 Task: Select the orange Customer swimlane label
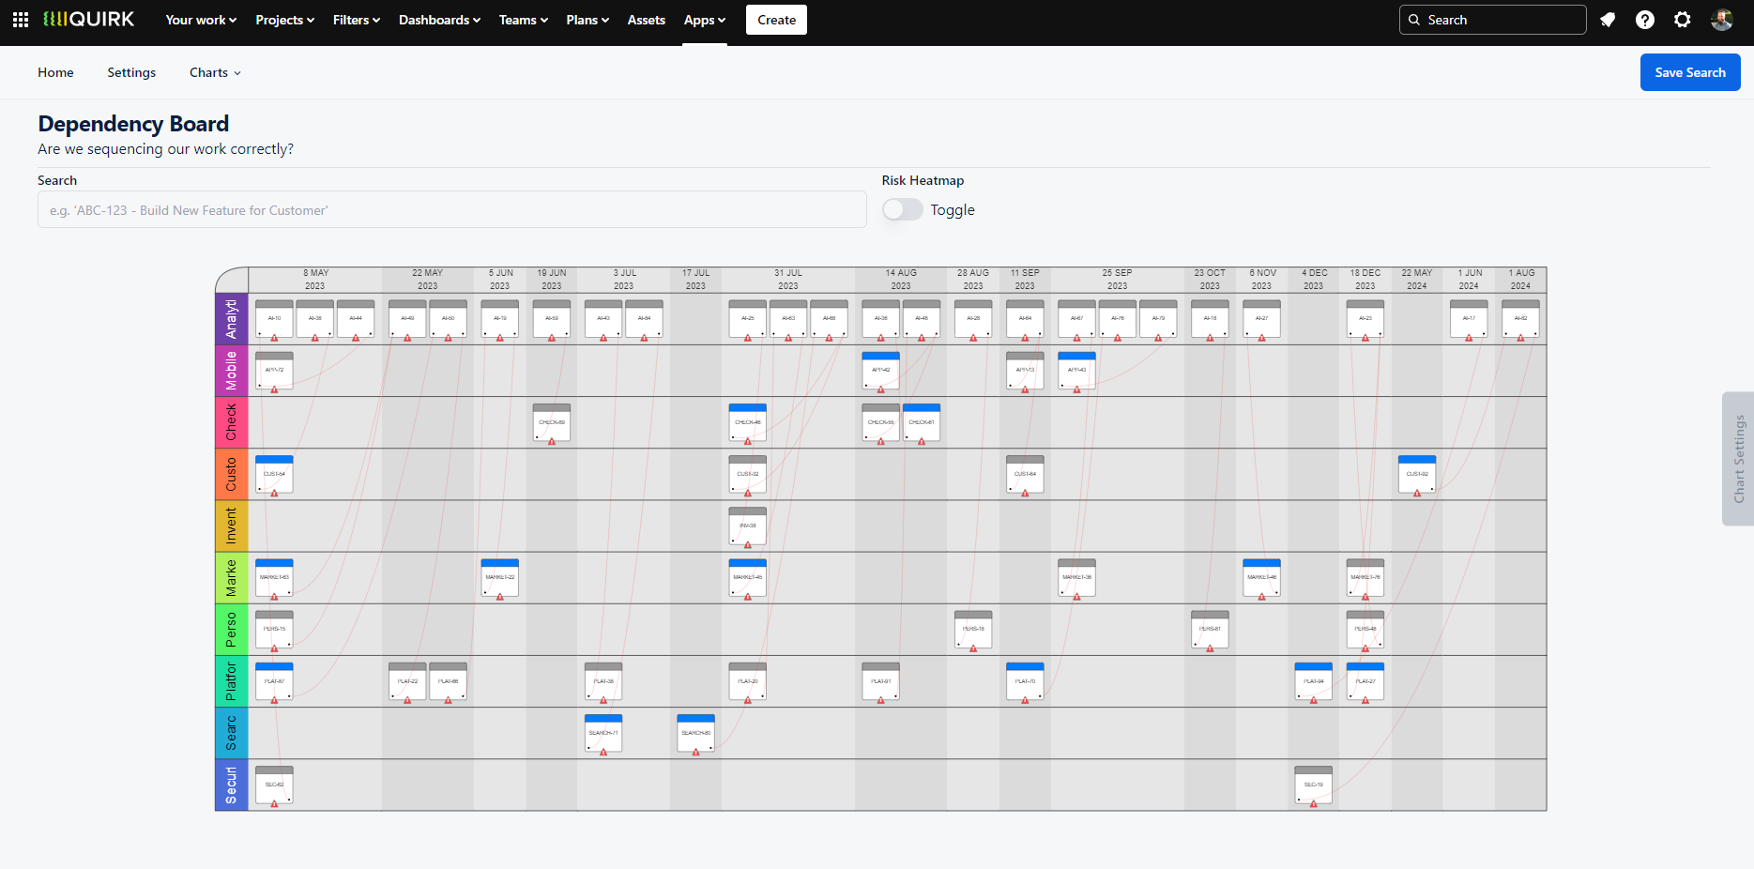click(x=232, y=474)
